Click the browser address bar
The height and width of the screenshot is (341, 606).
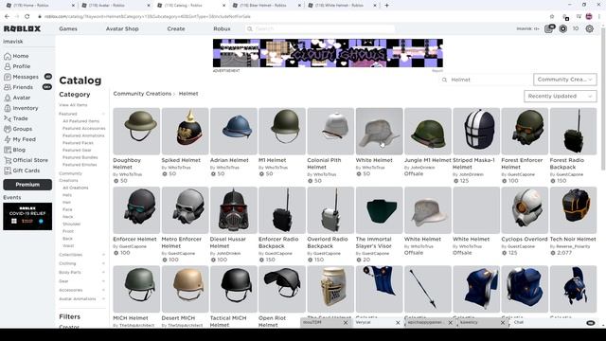tap(290, 17)
